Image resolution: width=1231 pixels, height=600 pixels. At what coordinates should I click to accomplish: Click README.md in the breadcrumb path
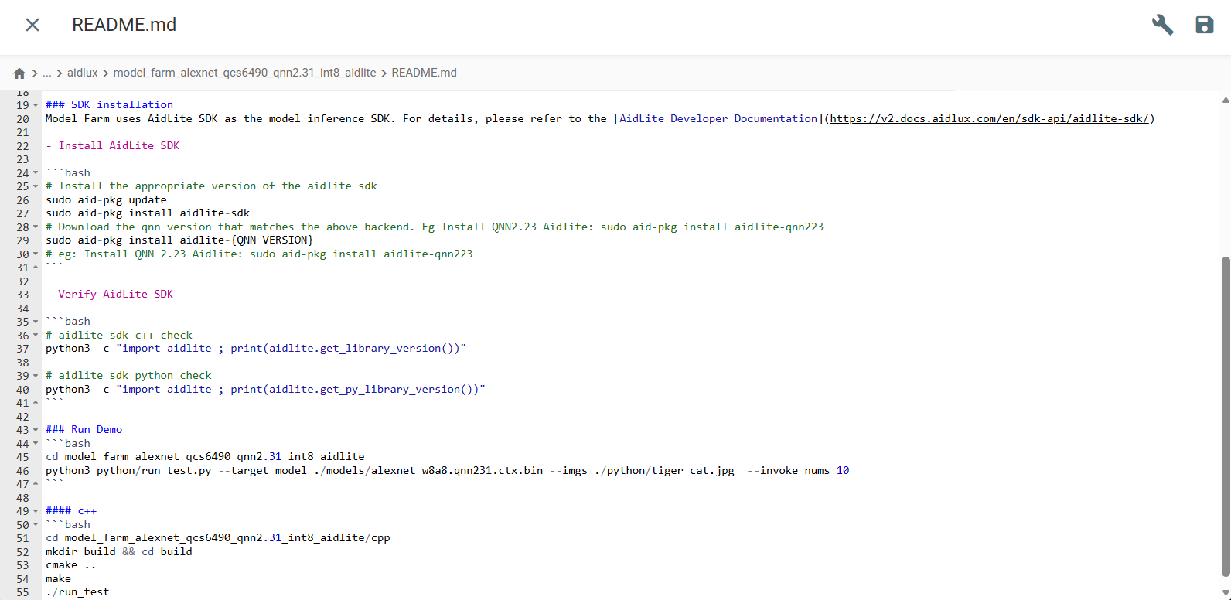pyautogui.click(x=424, y=73)
